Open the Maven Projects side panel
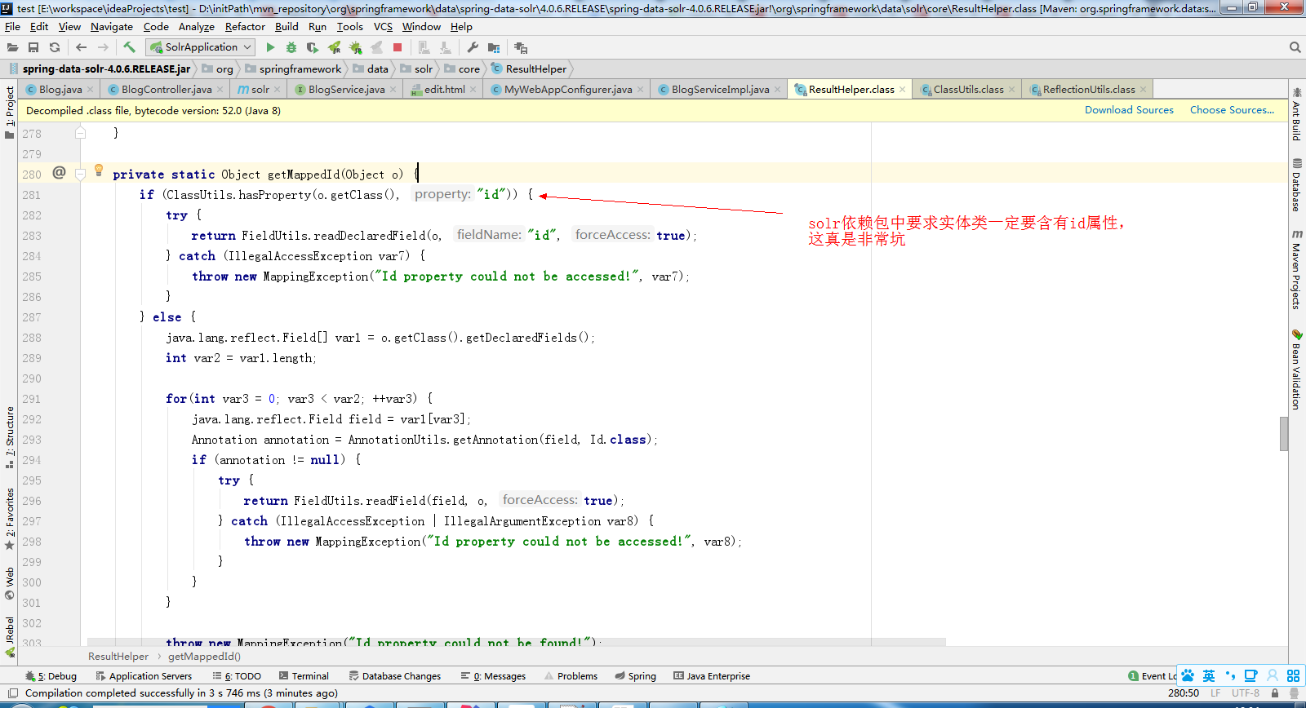This screenshot has height=708, width=1306. pos(1296,270)
